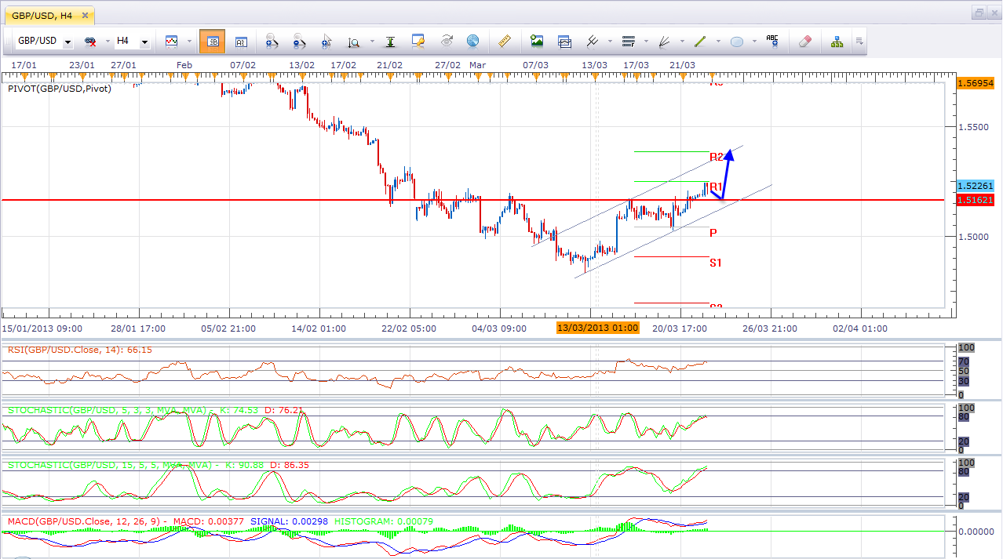Click the unlink chart icon with red X

click(89, 41)
